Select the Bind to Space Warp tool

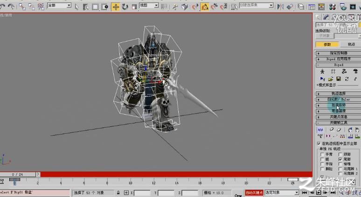click(41, 7)
